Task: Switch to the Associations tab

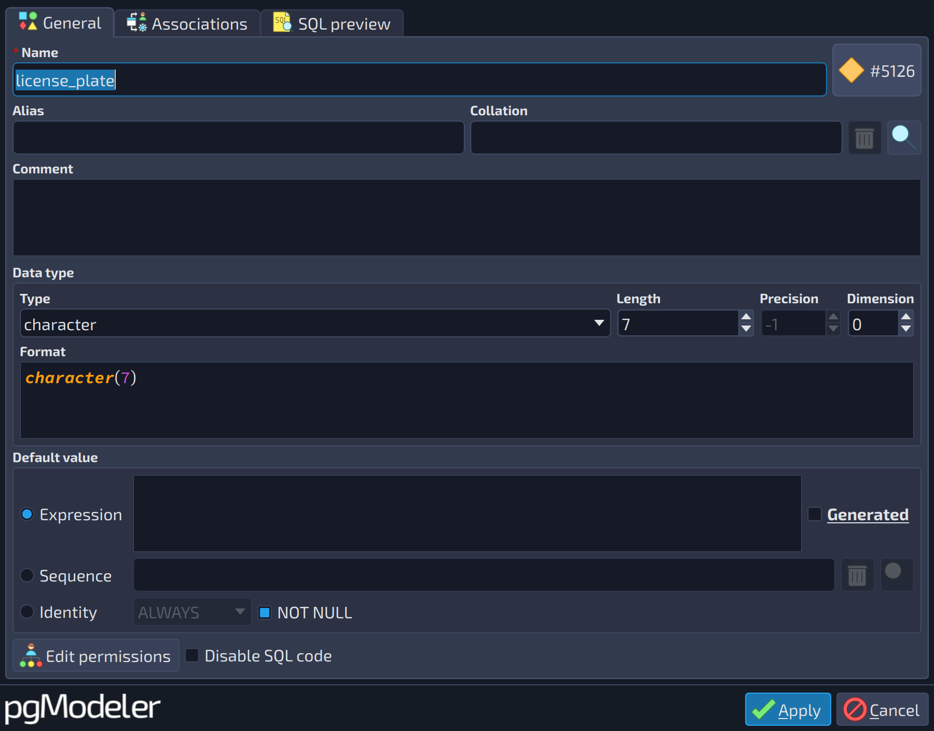Action: click(x=187, y=24)
